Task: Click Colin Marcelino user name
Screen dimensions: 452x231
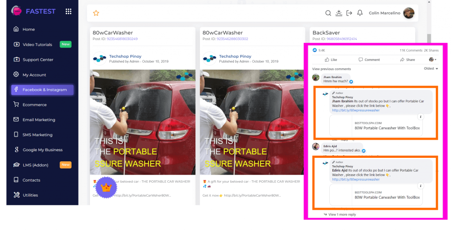Action: [384, 13]
